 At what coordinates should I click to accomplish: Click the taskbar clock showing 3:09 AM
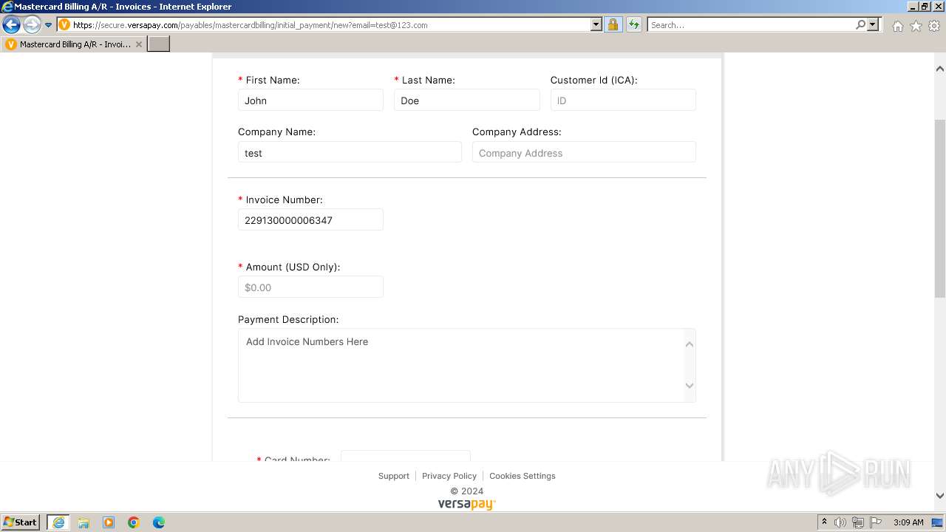(x=908, y=522)
